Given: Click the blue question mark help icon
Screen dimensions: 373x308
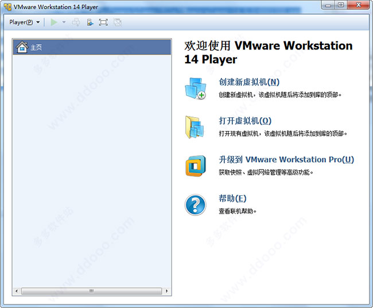Looking at the screenshot, I should [x=195, y=205].
